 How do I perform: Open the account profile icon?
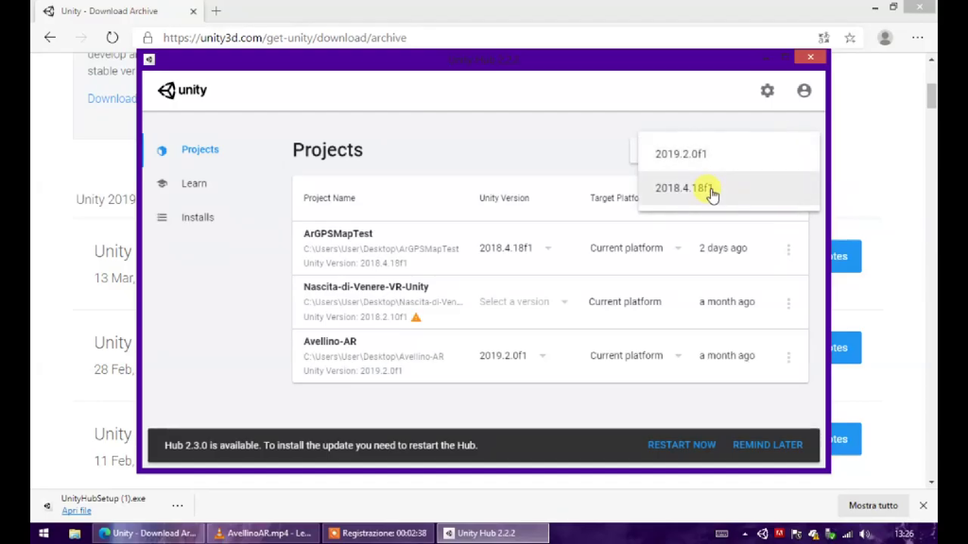(804, 91)
